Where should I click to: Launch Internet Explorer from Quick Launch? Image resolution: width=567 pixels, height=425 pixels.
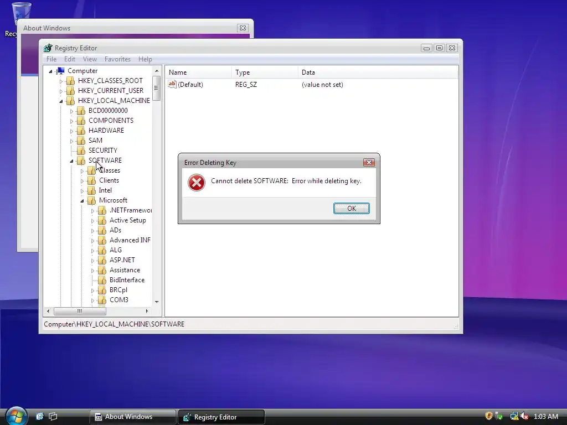40,416
